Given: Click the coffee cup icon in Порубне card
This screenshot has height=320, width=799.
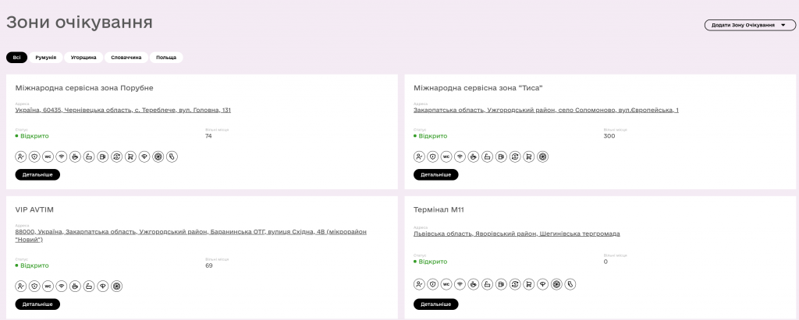Looking at the screenshot, I should pos(76,156).
